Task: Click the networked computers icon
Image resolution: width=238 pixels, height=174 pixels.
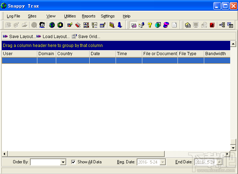Action: [x=142, y=25]
